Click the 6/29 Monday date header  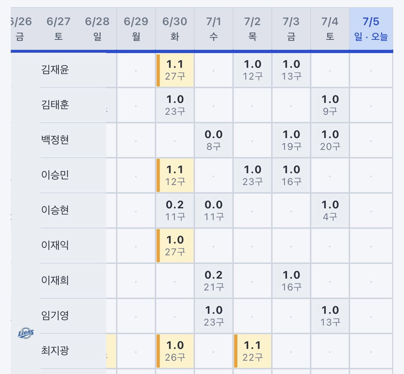coord(136,29)
